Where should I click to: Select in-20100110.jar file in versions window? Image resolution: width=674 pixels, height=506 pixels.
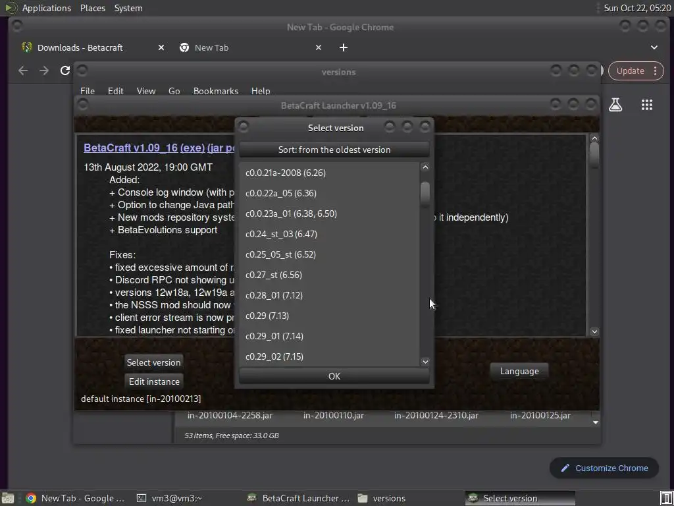334,416
